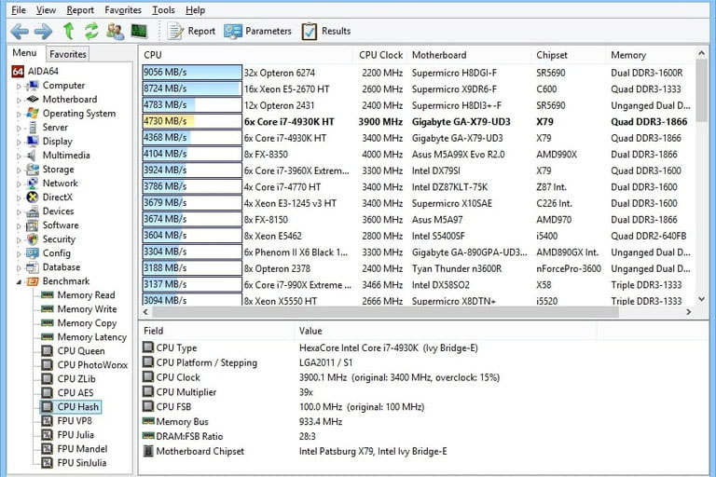Collapse the Benchmark tree node
This screenshot has height=477, width=716.
click(19, 282)
